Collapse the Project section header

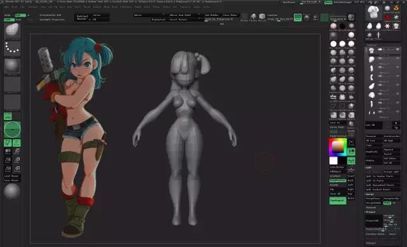point(371,212)
